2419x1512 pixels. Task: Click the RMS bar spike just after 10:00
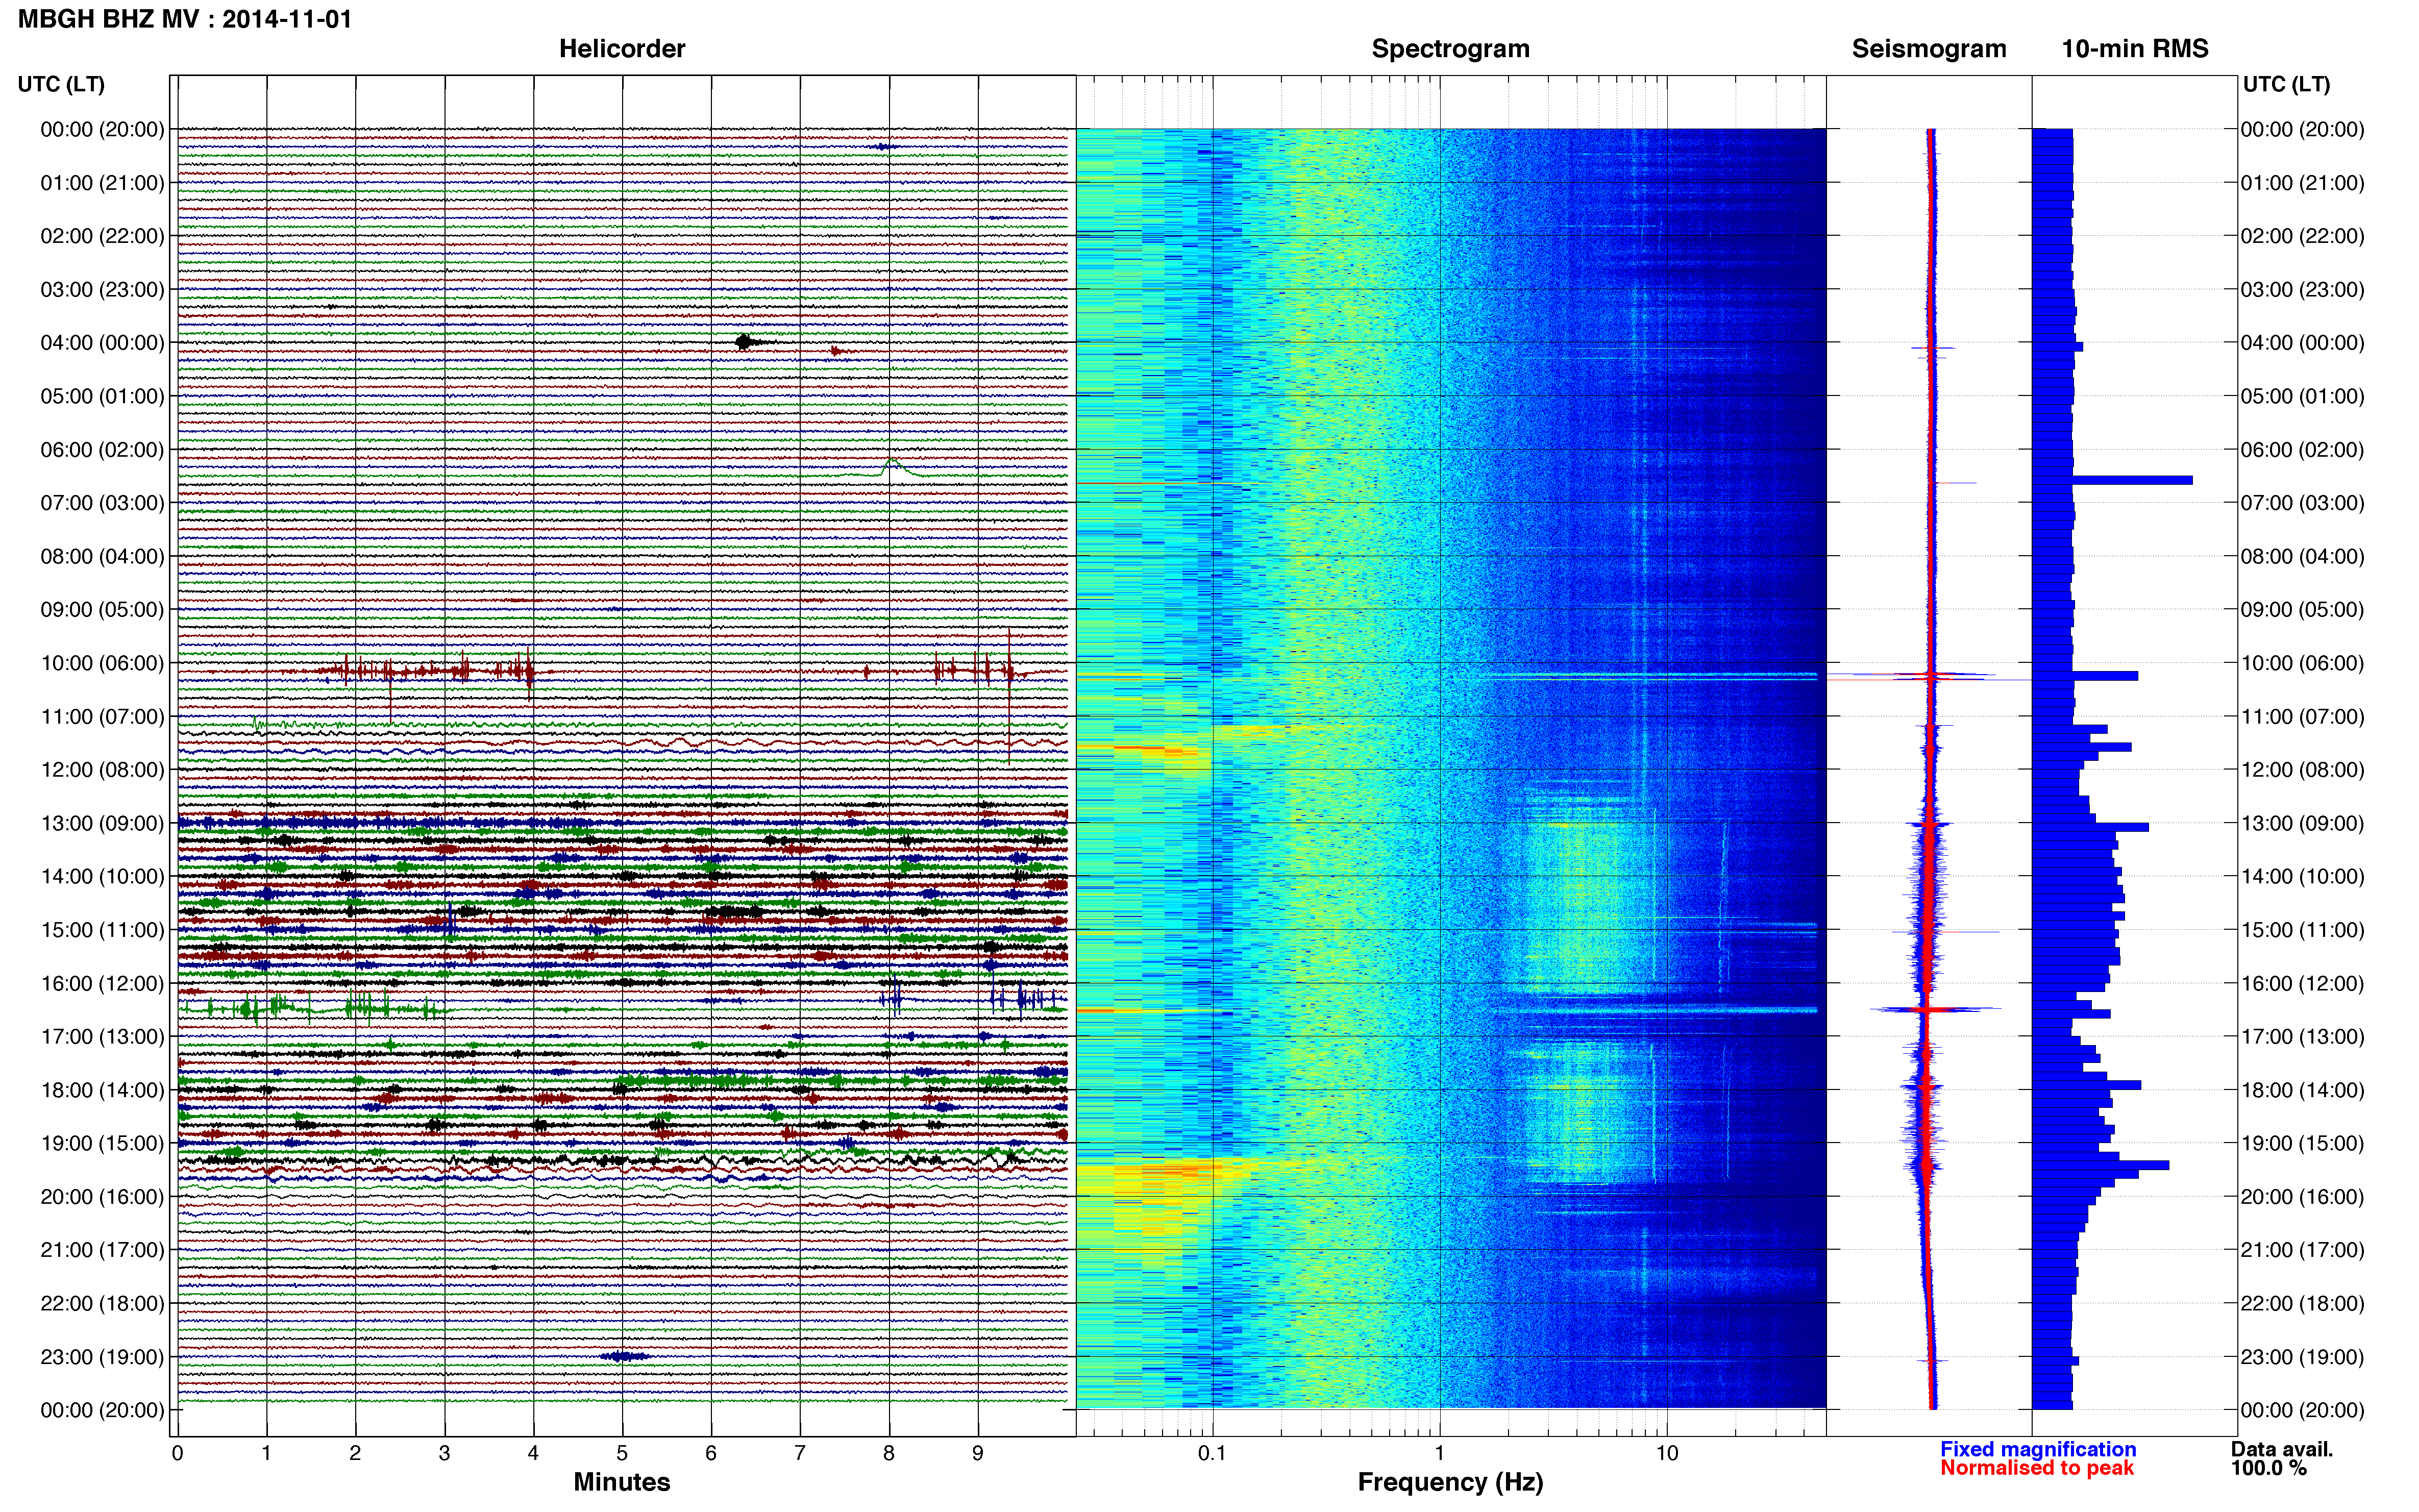[x=2085, y=676]
